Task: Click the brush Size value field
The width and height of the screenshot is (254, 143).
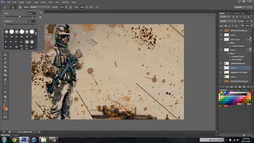Action: click(31, 14)
